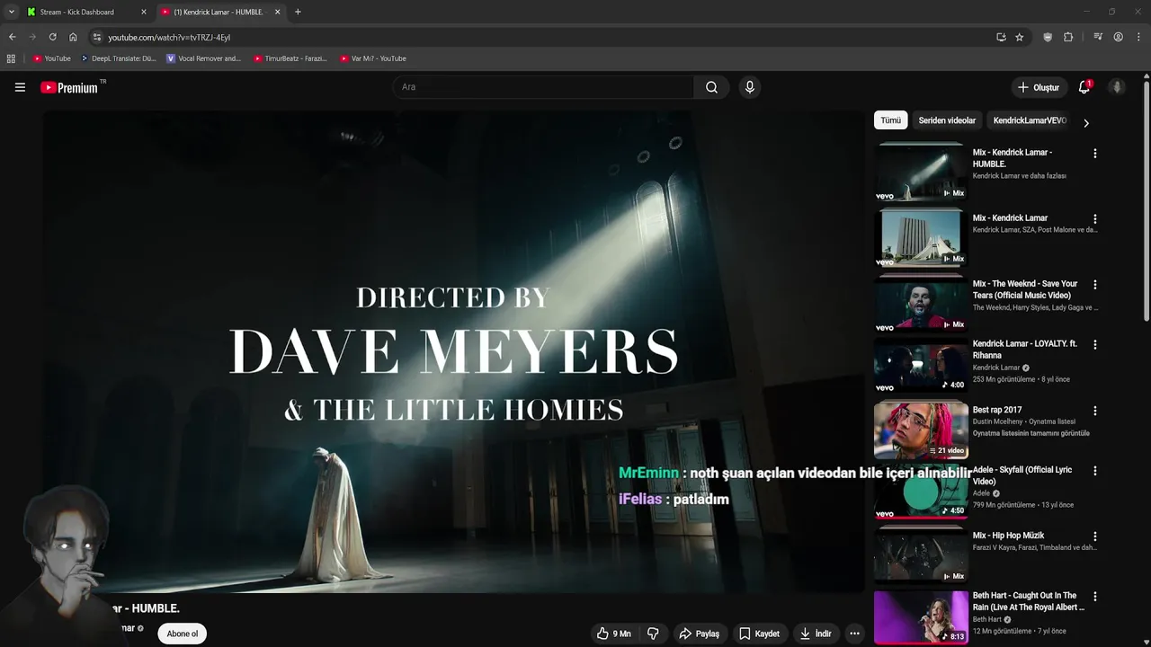The width and height of the screenshot is (1151, 647).
Task: Open options for Best rap 2017 playlist
Action: [1094, 411]
